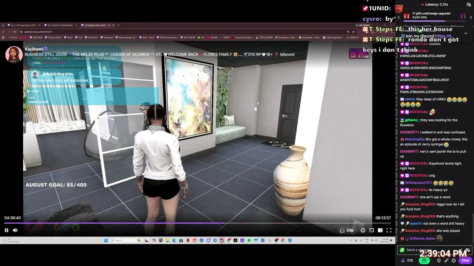Cast video to another device

pos(371,230)
